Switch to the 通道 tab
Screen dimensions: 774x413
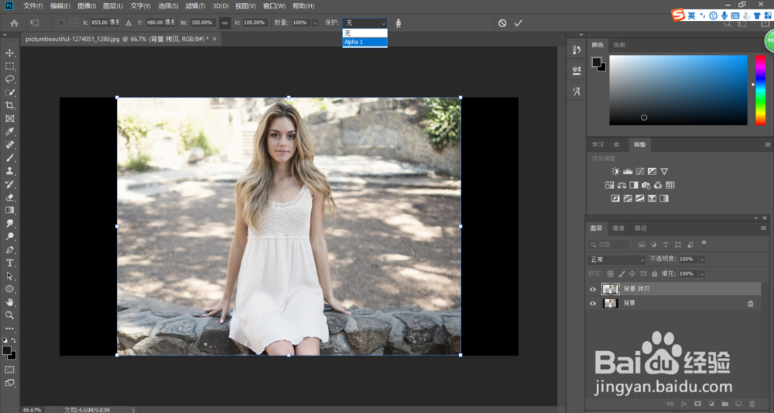[618, 229]
